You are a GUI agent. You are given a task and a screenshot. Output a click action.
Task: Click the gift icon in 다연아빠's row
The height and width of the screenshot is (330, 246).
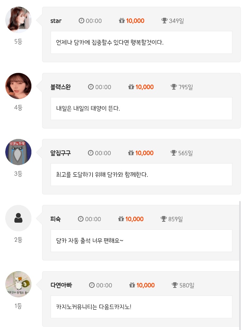click(x=132, y=285)
